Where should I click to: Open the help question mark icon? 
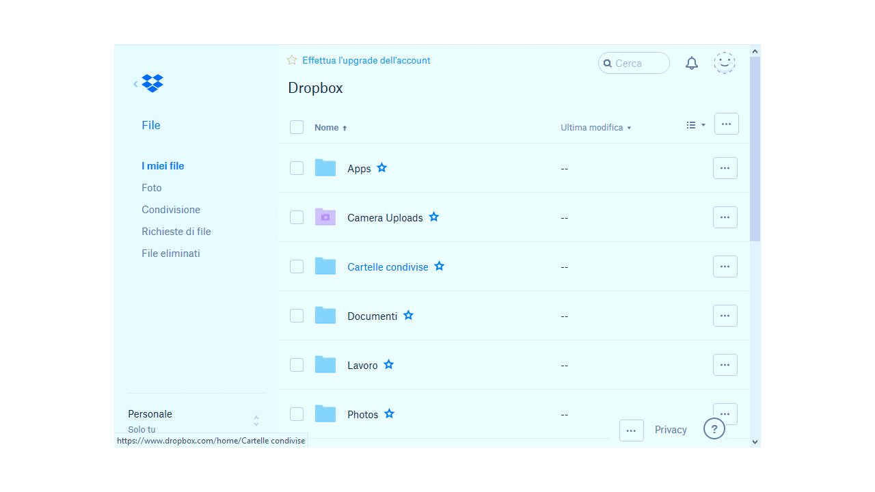tap(714, 429)
